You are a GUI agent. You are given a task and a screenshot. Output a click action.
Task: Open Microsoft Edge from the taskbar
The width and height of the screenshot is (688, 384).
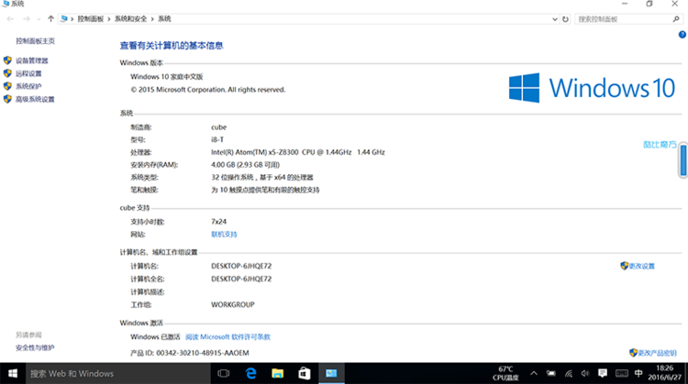pyautogui.click(x=250, y=373)
